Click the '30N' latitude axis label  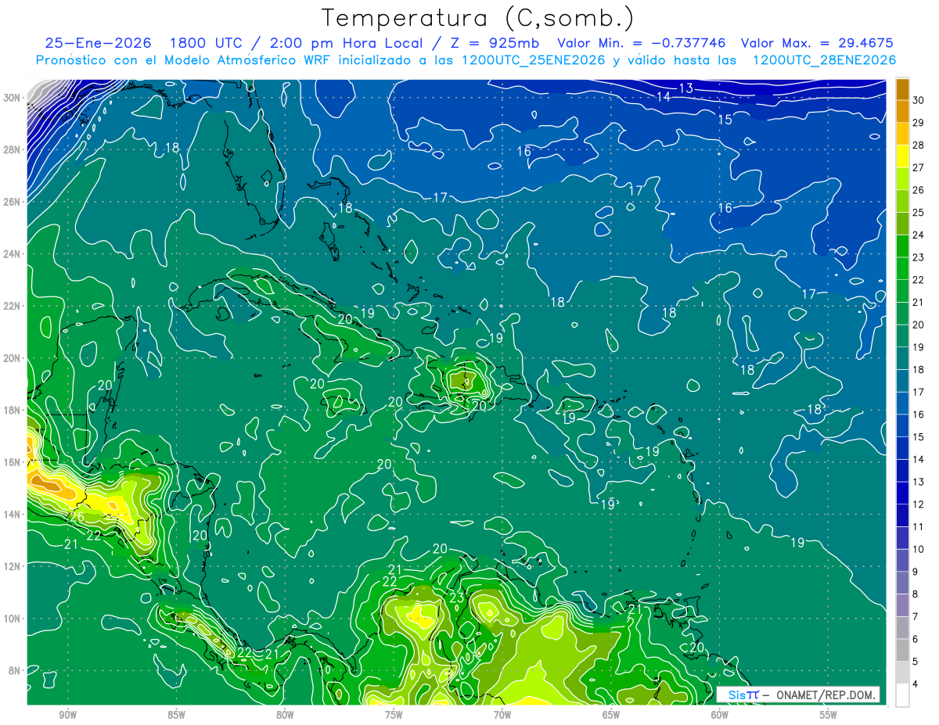[13, 98]
